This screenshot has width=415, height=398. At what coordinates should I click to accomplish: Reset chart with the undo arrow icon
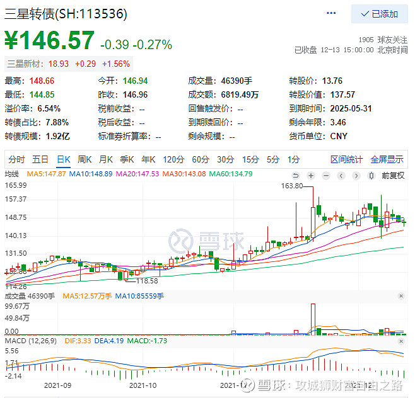pos(296,176)
